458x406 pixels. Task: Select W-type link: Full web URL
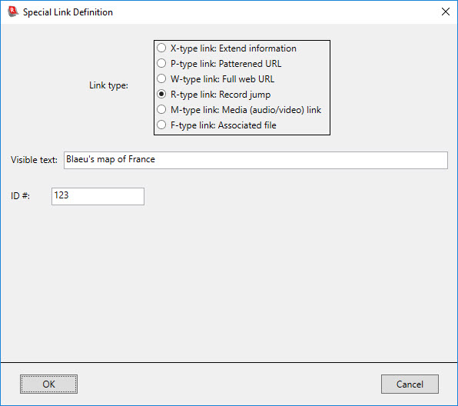click(x=216, y=79)
